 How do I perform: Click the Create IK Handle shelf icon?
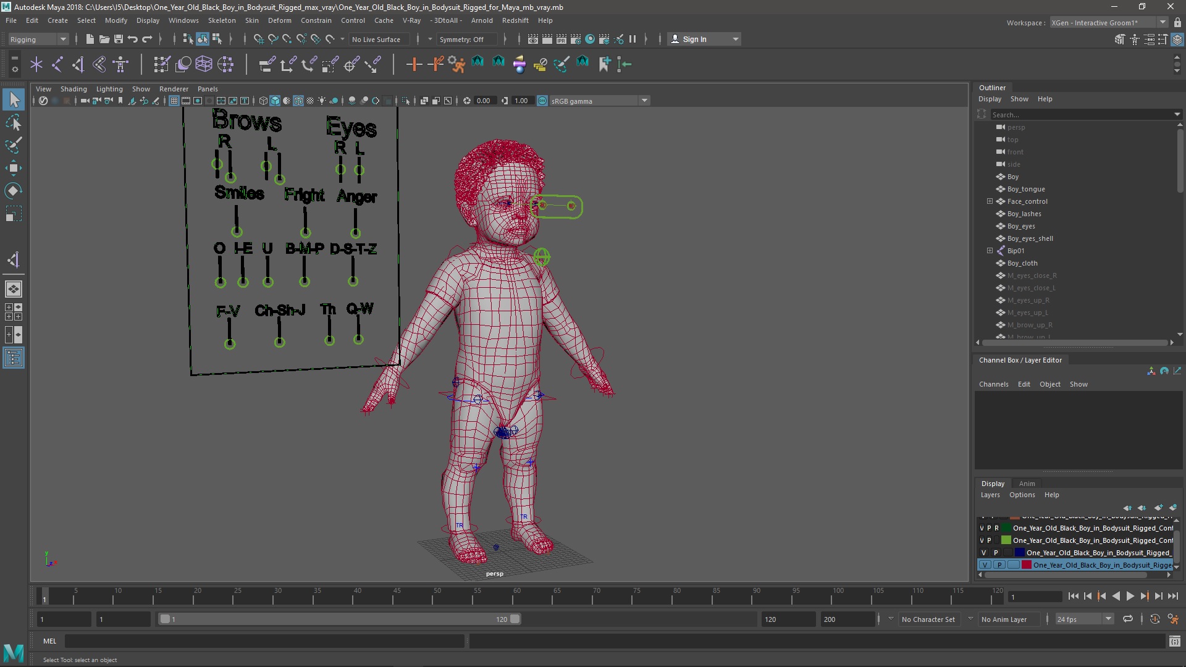(78, 64)
